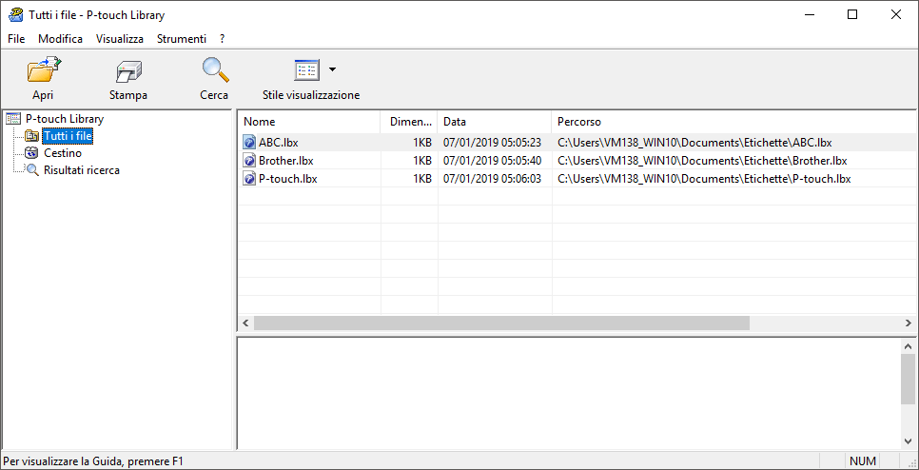Open the ? help menu
The width and height of the screenshot is (919, 470).
[222, 39]
